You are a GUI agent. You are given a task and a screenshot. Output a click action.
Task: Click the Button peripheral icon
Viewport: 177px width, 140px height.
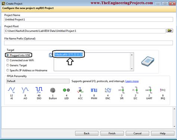(53, 90)
